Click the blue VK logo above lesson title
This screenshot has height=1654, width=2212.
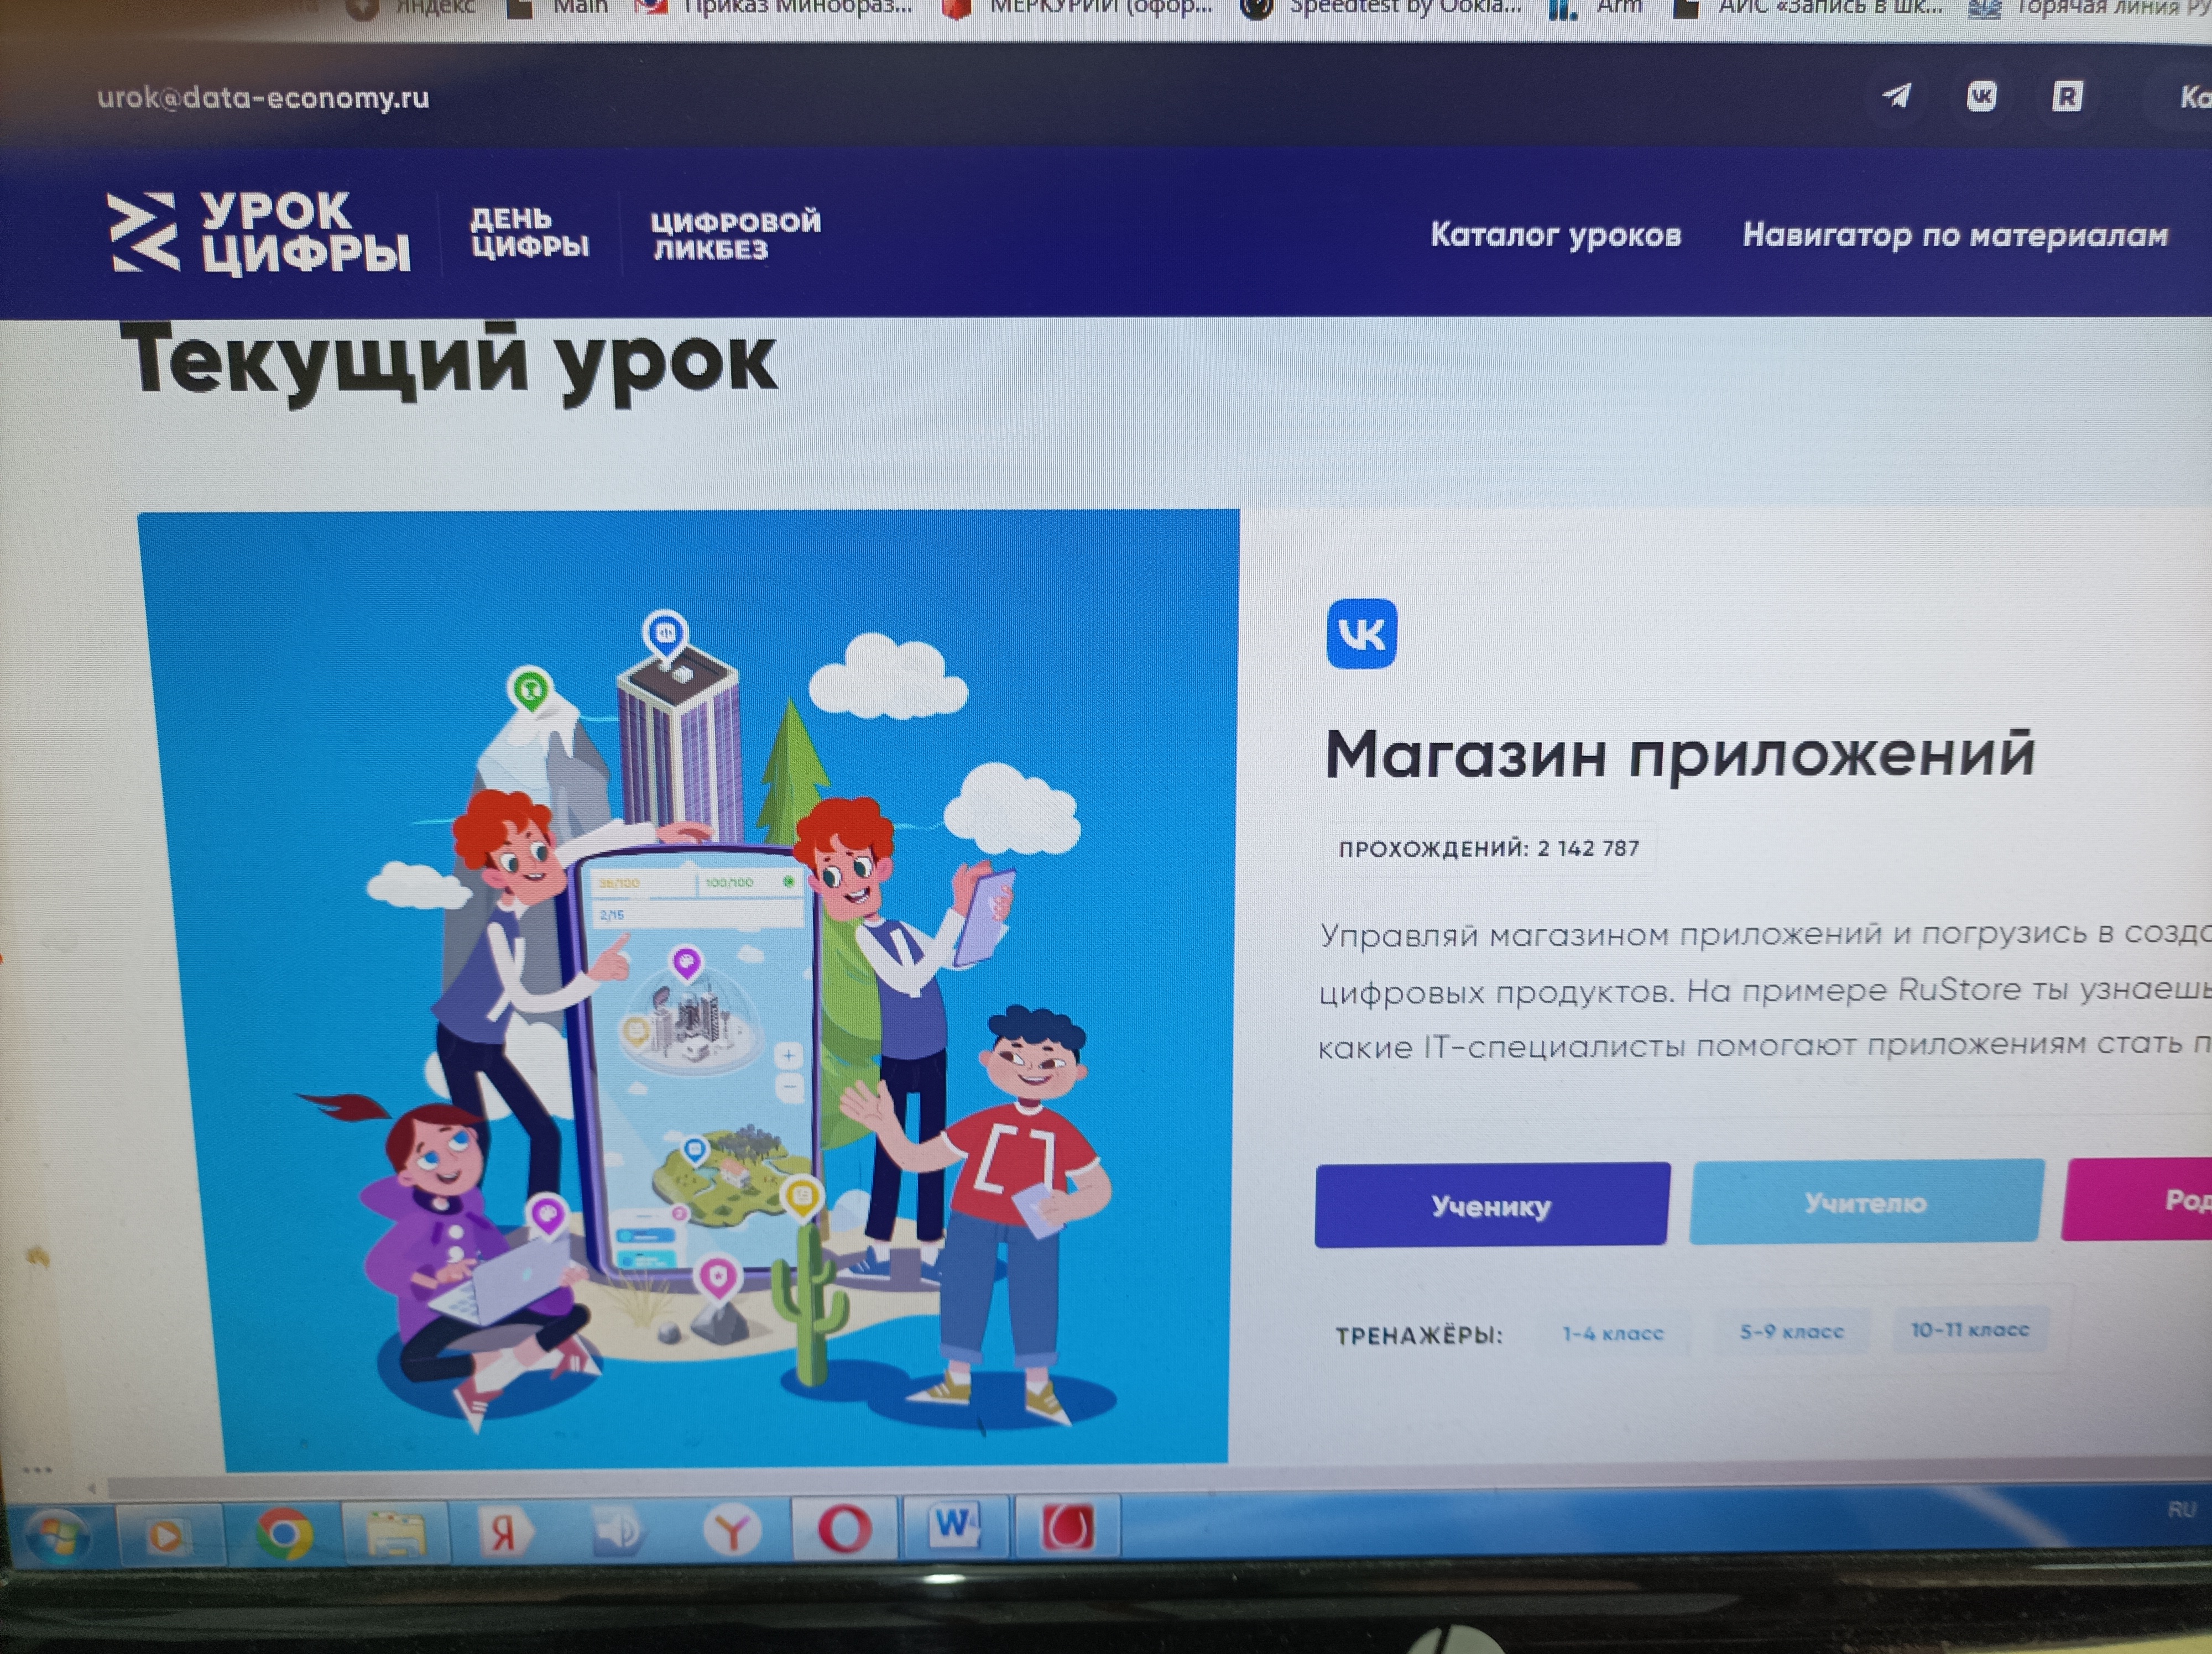tap(1361, 632)
